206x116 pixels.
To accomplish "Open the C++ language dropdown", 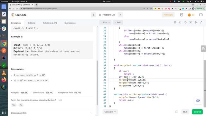I will tap(106, 22).
